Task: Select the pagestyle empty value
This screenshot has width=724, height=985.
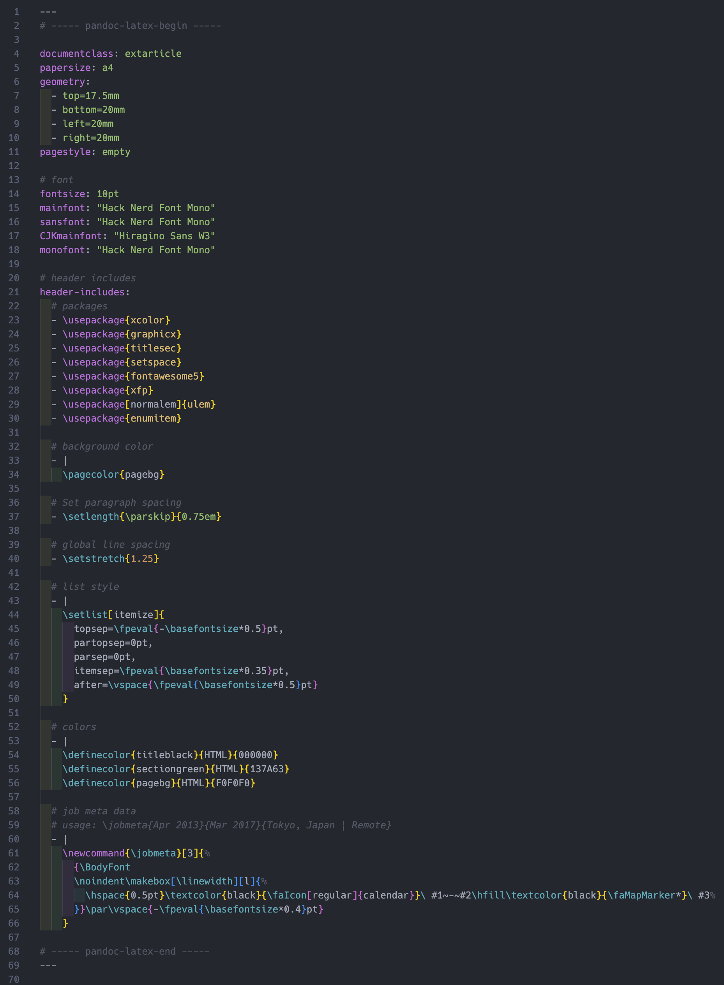Action: point(116,152)
